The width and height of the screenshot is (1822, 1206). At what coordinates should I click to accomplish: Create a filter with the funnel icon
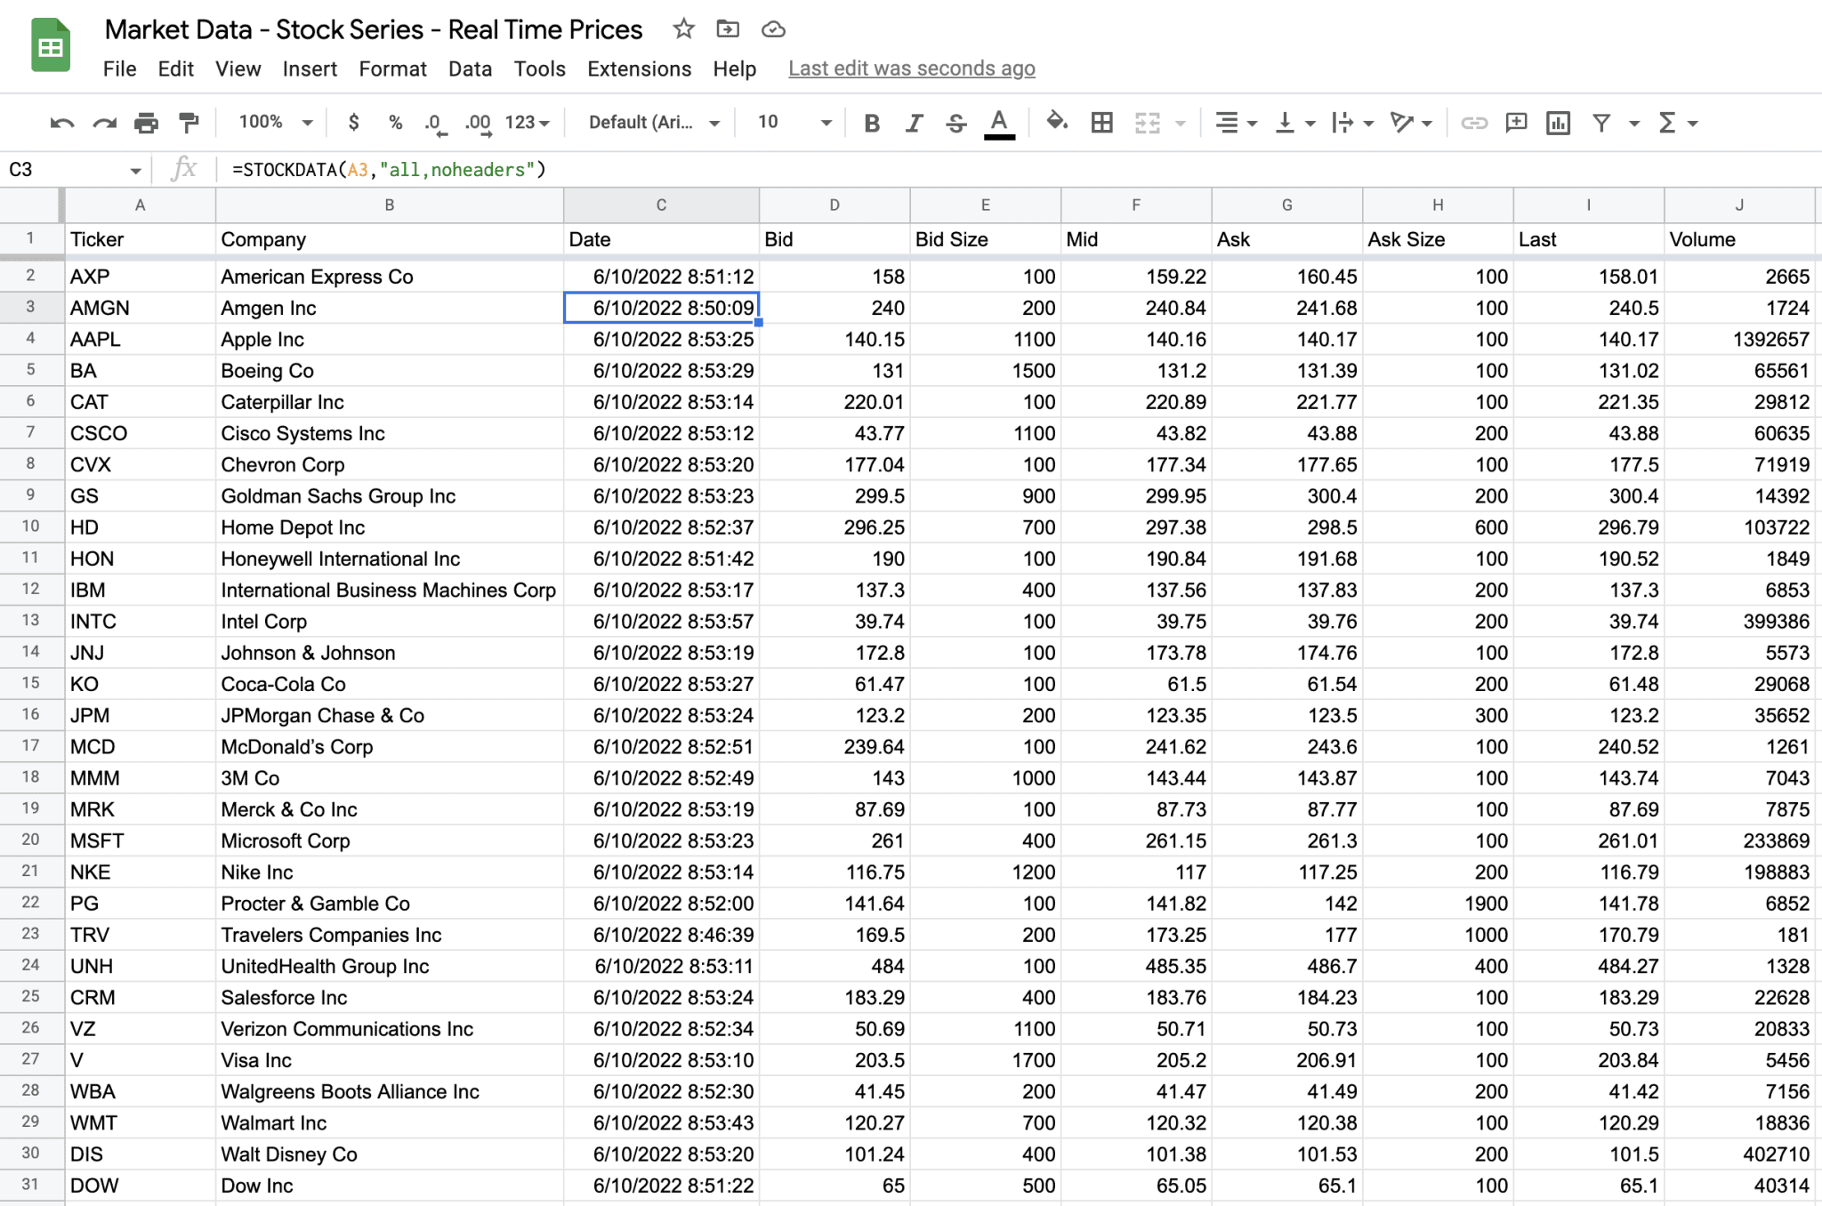1601,122
